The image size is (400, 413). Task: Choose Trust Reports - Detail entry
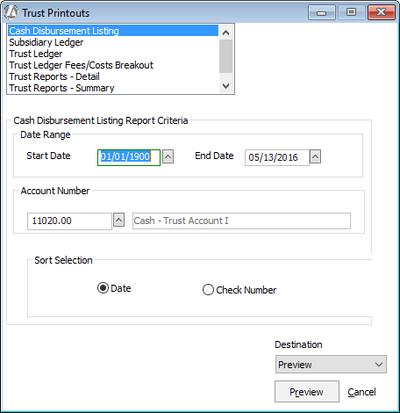(54, 76)
